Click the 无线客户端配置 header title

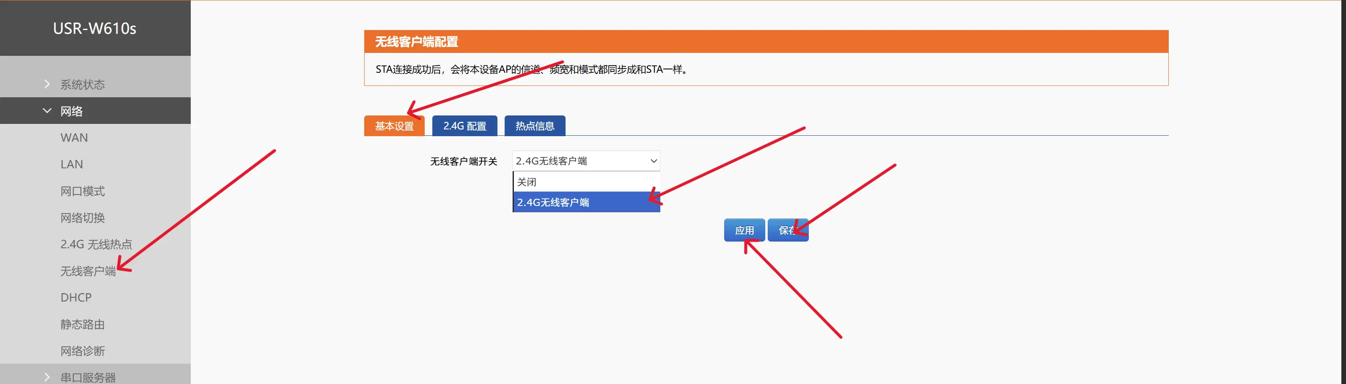[416, 42]
